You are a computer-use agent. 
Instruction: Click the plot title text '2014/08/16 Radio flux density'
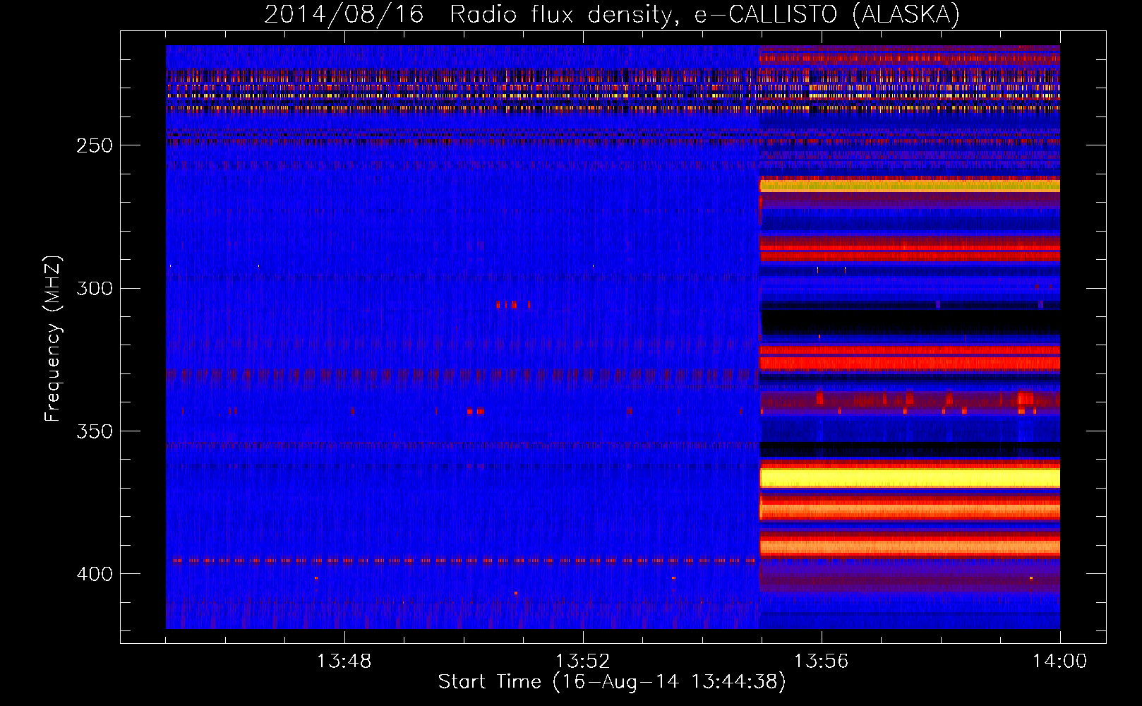click(x=468, y=15)
